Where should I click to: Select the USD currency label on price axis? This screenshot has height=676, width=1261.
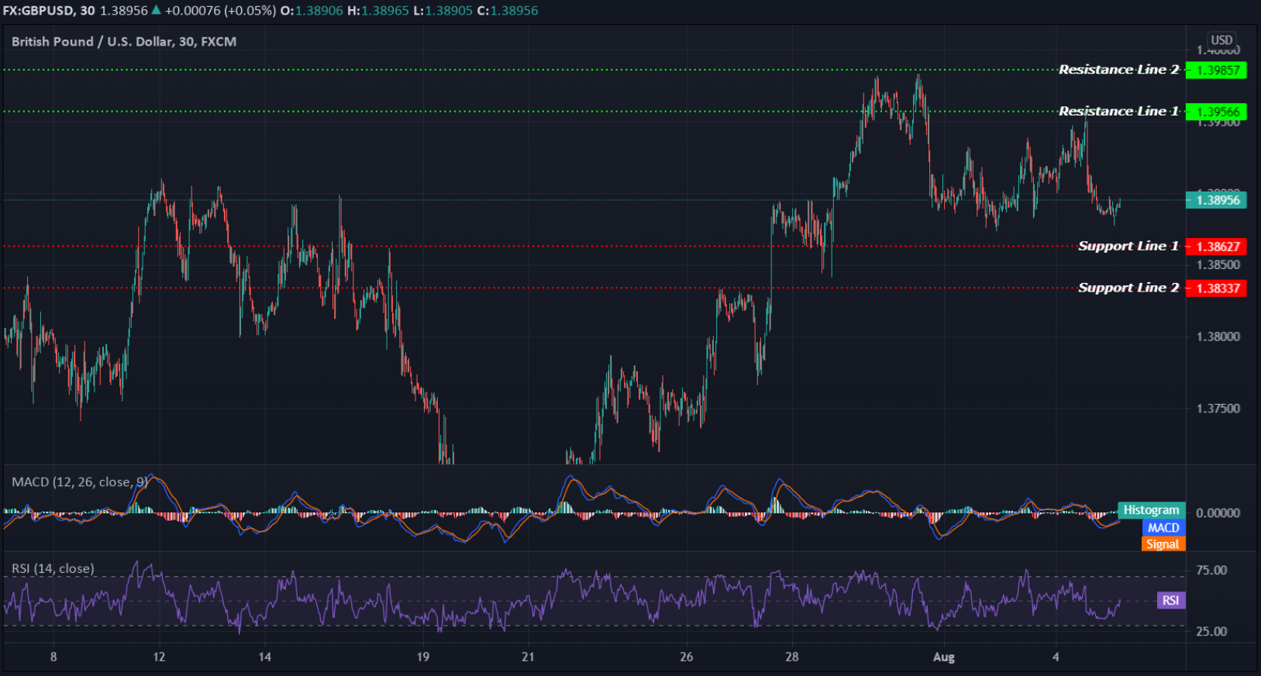point(1221,40)
